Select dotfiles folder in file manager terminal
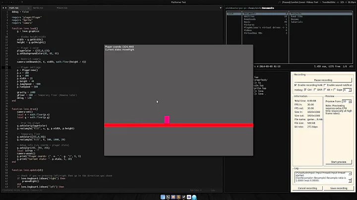This screenshot has width=357, height=200. pyautogui.click(x=265, y=16)
